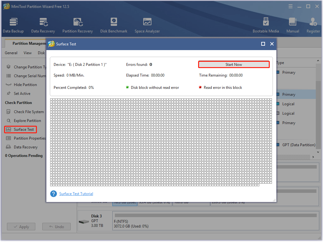This screenshot has height=242, width=324.
Task: Select the Partition Management tab
Action: pos(26,43)
